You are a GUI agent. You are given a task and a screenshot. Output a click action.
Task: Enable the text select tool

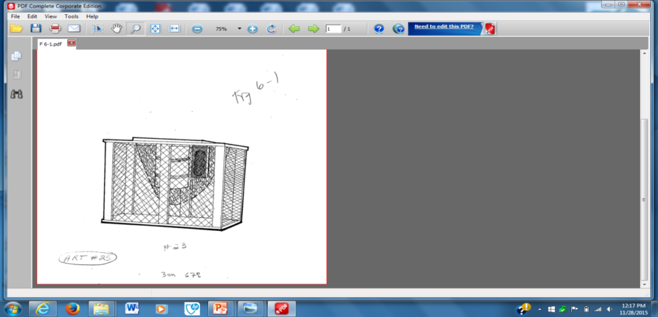[96, 28]
